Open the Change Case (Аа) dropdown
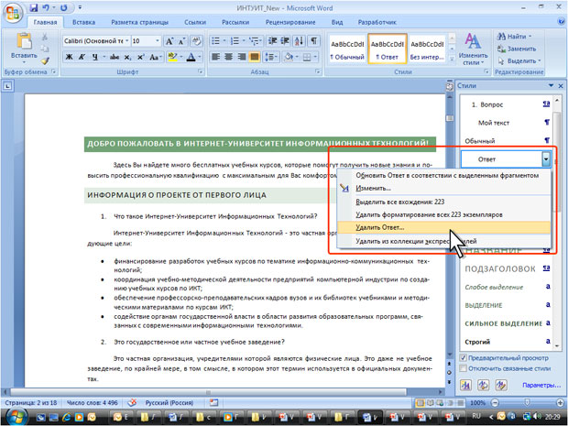This screenshot has width=568, height=426. click(156, 57)
